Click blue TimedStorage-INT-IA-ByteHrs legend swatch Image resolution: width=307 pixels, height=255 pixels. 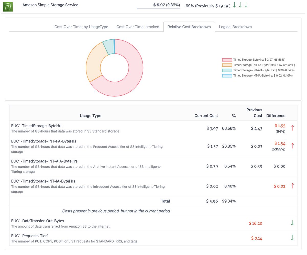point(227,75)
